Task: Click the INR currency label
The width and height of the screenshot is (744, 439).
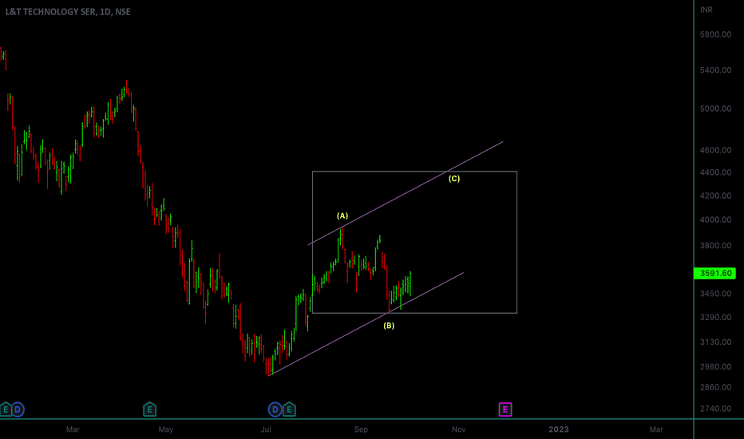Action: click(x=706, y=10)
